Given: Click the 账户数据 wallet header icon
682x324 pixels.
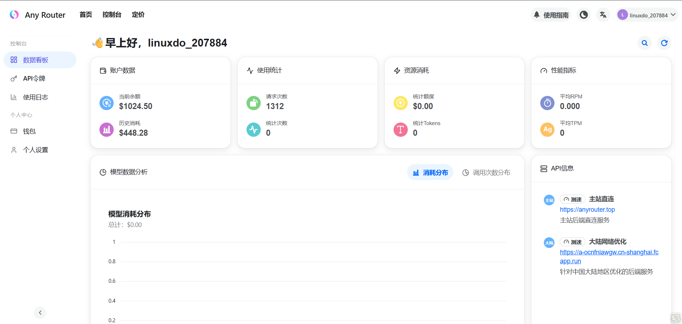Looking at the screenshot, I should pyautogui.click(x=103, y=71).
